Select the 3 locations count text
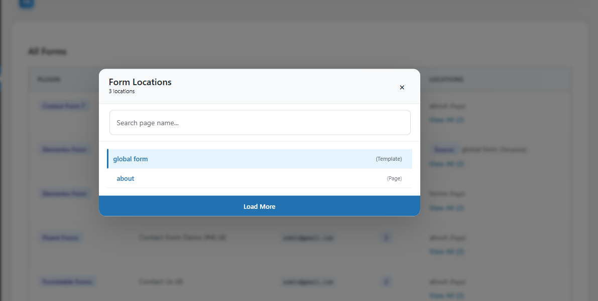Image resolution: width=598 pixels, height=301 pixels. (x=122, y=91)
